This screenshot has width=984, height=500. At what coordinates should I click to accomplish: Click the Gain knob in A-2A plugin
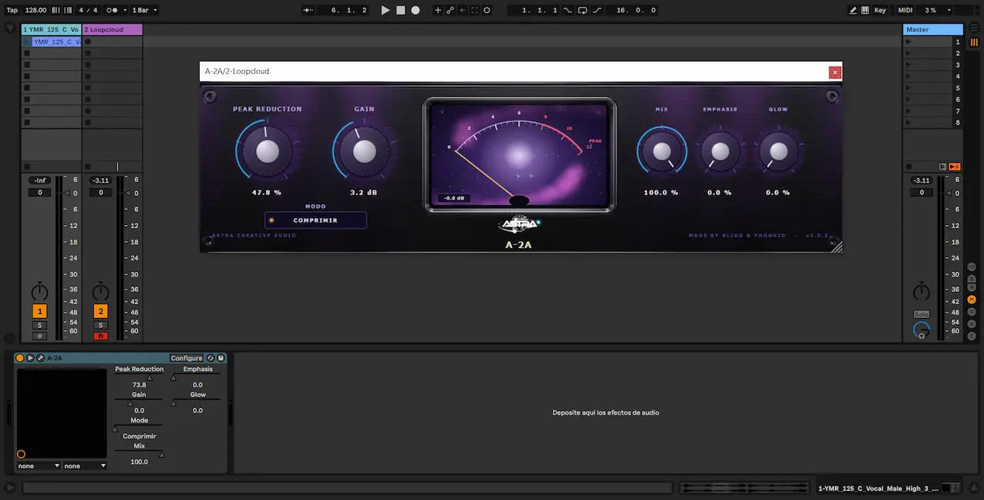[364, 151]
